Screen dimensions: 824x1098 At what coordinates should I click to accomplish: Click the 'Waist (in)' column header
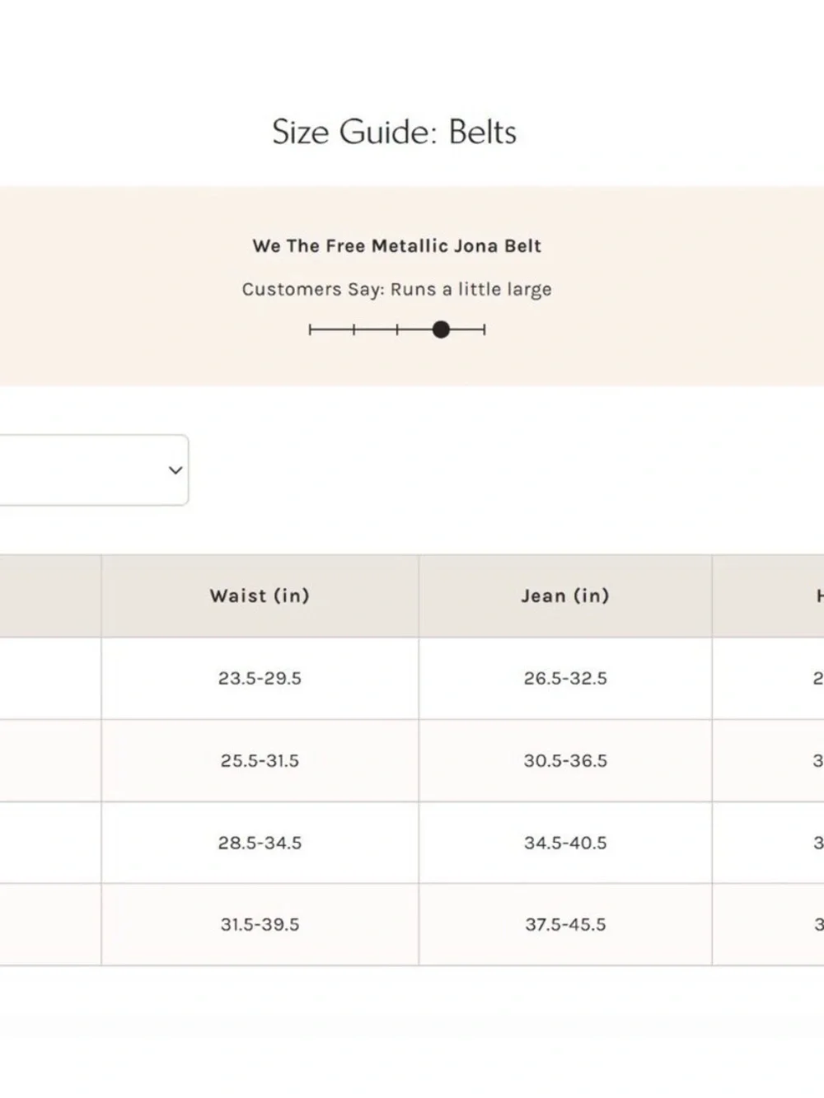(260, 596)
